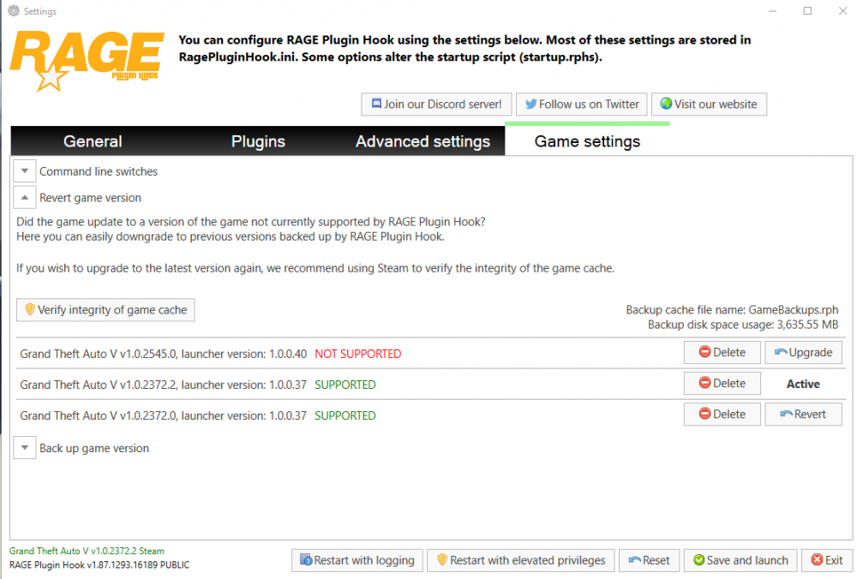Click the Discord icon in Join button

(376, 104)
